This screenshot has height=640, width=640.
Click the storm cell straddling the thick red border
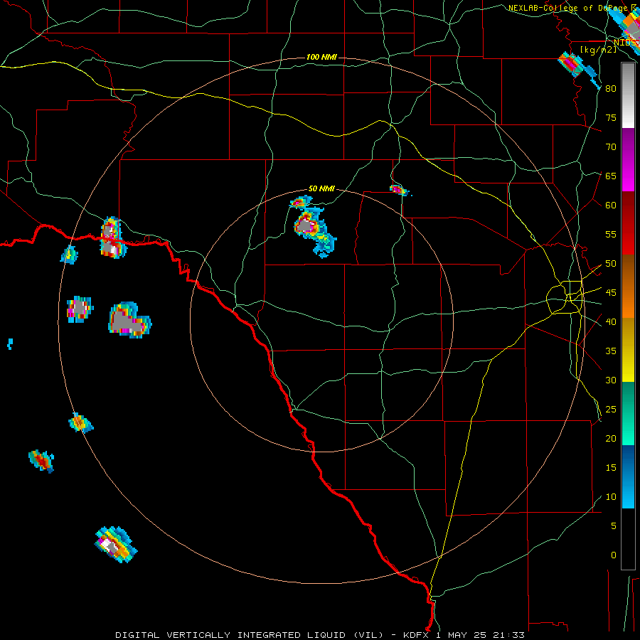pyautogui.click(x=112, y=238)
